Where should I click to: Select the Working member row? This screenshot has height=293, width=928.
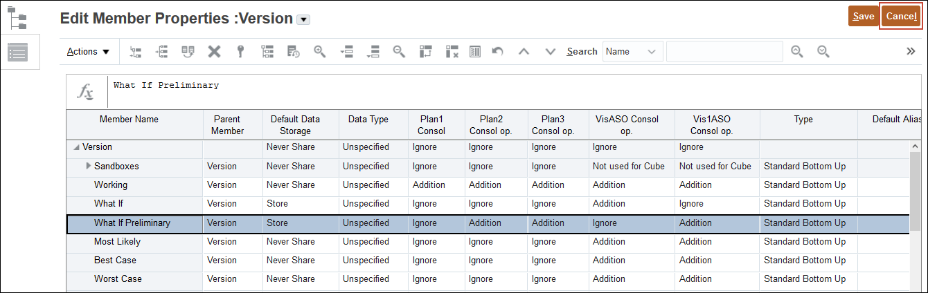(488, 185)
